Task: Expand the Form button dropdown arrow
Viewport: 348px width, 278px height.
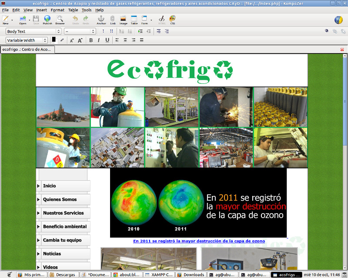Action: tap(151, 20)
